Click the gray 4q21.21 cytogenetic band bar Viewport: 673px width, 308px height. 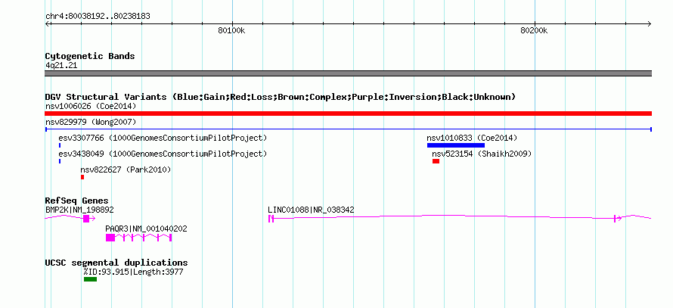coord(348,73)
